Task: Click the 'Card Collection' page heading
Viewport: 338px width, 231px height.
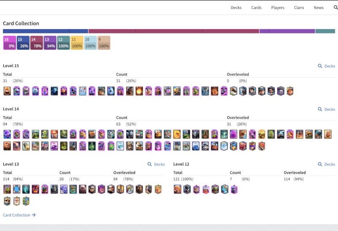Action: coord(21,23)
